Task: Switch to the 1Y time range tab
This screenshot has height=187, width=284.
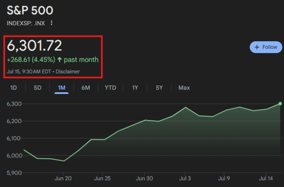Action: (x=135, y=88)
